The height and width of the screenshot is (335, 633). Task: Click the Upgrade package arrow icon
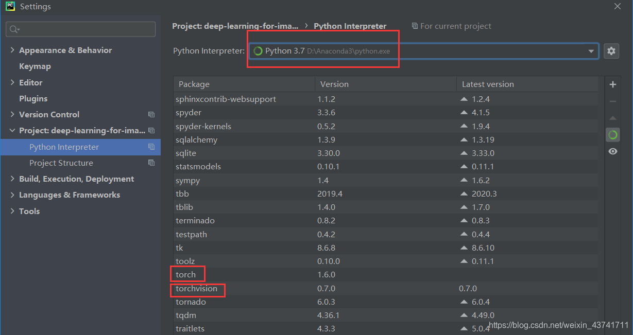click(x=612, y=118)
